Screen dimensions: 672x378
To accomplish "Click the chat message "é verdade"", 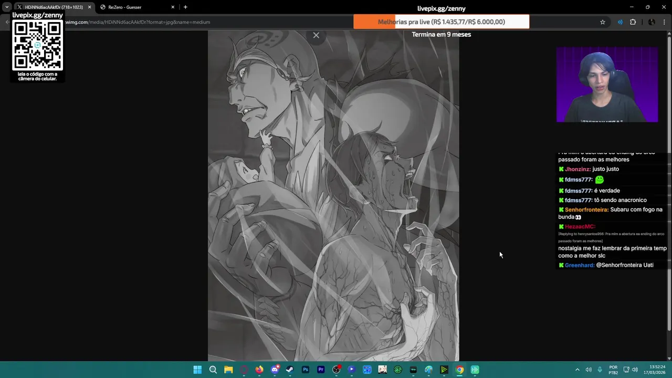I will pyautogui.click(x=607, y=191).
